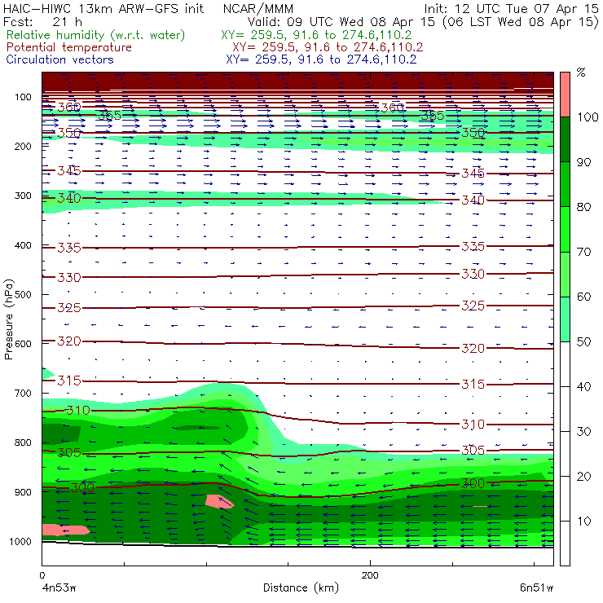Click the '500' hPa pressure axis label
Screen dimensions: 603x603
[x=23, y=295]
